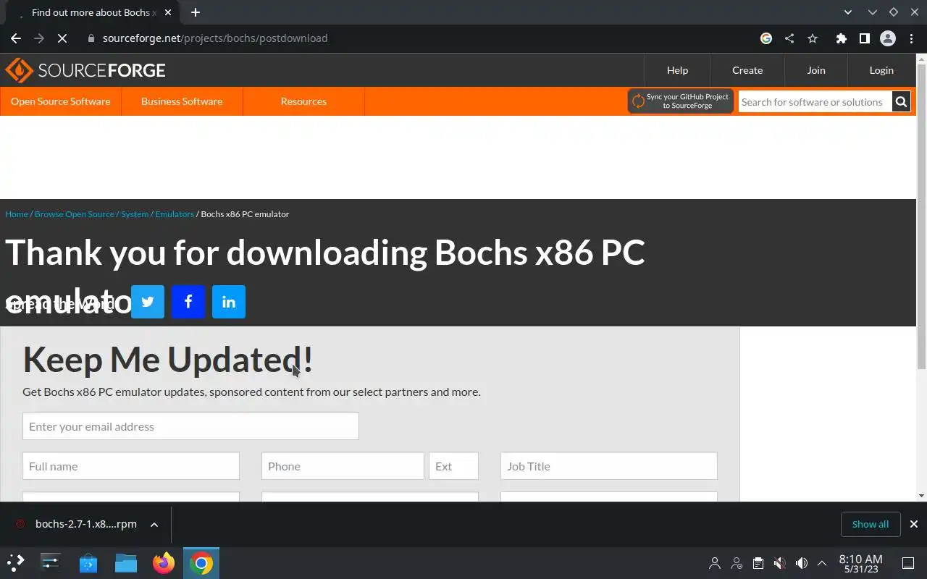The height and width of the screenshot is (579, 927).
Task: Click network user tray icon
Action: [x=737, y=563]
